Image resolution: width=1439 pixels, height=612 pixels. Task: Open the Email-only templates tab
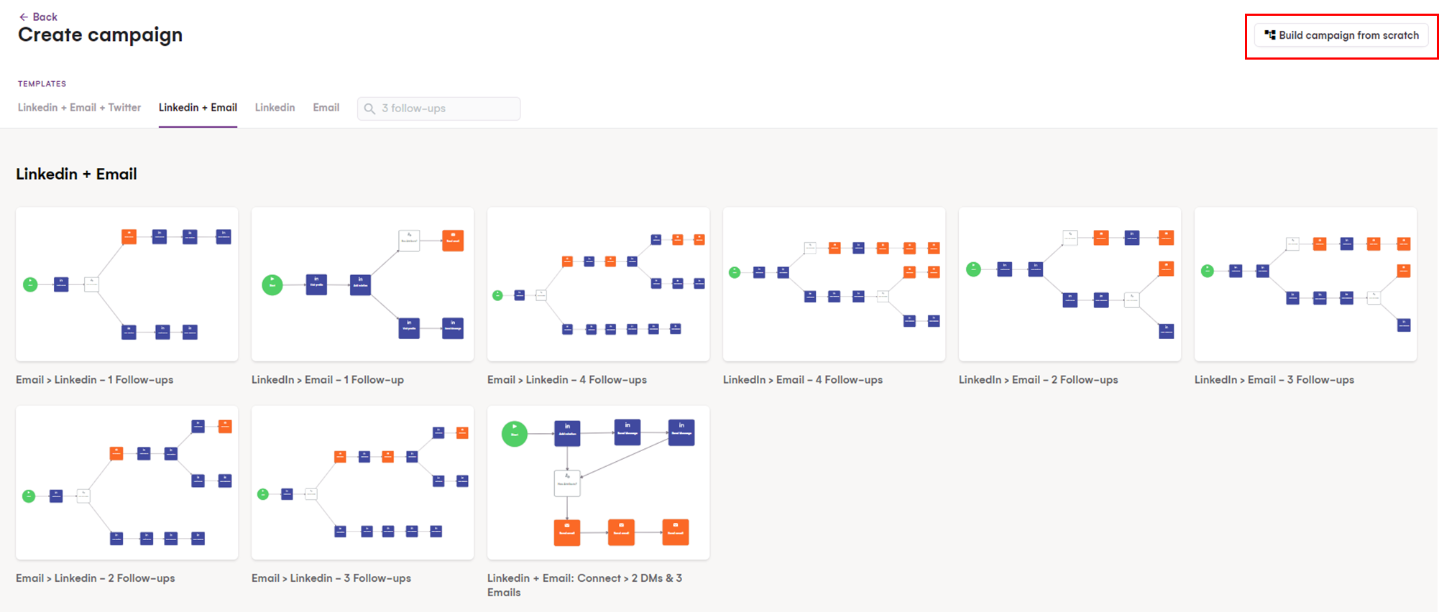pos(326,108)
